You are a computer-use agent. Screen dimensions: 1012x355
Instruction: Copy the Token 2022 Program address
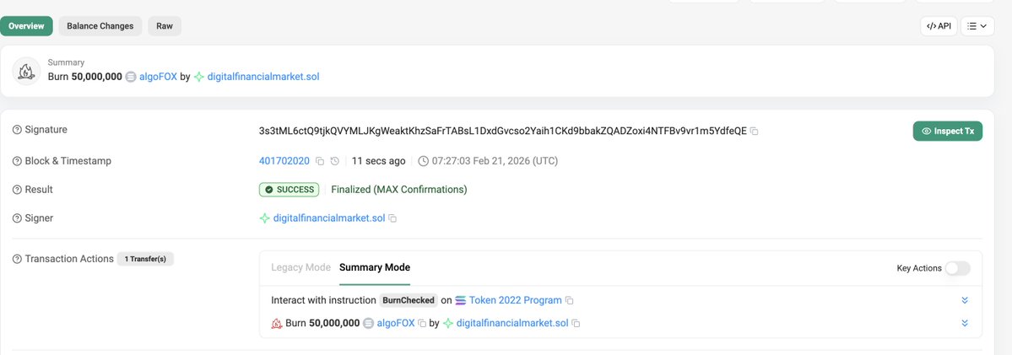tap(569, 301)
